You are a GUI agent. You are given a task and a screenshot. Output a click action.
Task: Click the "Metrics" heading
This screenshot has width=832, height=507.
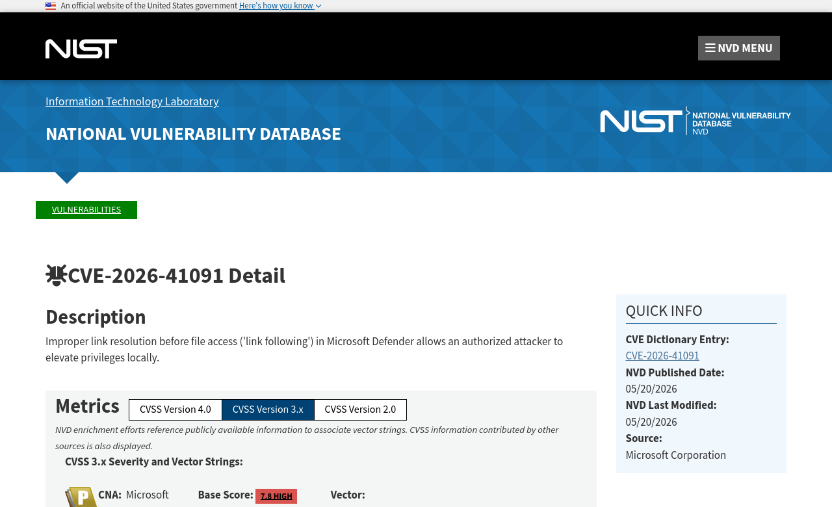coord(87,406)
